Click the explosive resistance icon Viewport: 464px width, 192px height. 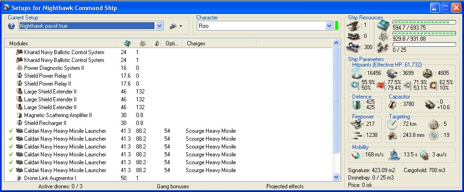click(434, 85)
